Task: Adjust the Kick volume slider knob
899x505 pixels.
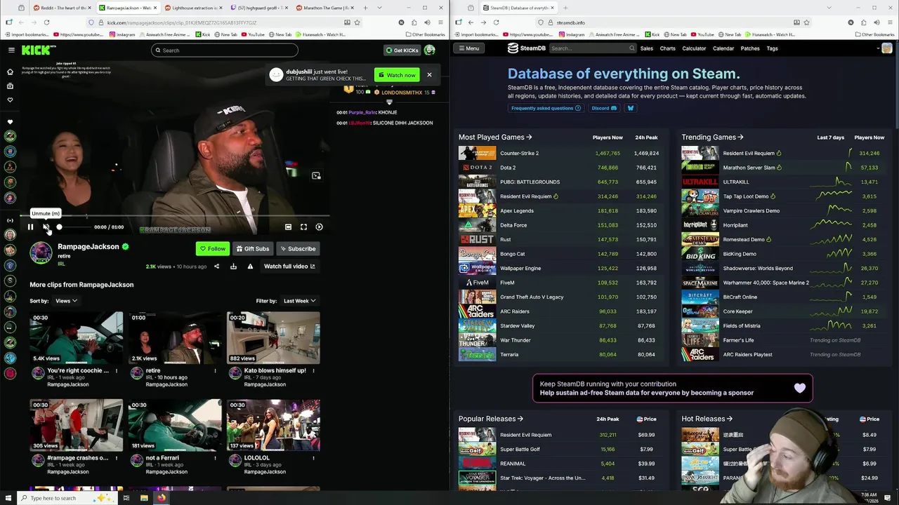Action: (x=59, y=227)
